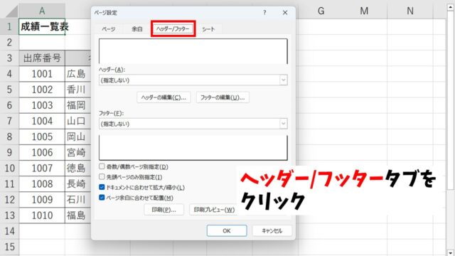This screenshot has height=256, width=455.
Task: Click フッターの編集 button
Action: click(x=223, y=97)
